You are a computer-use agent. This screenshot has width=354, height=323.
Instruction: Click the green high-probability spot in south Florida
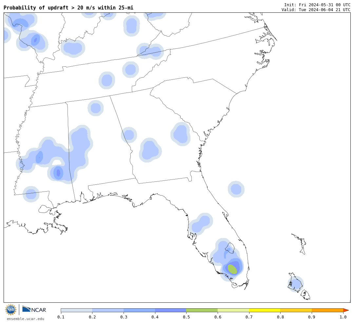pos(232,269)
